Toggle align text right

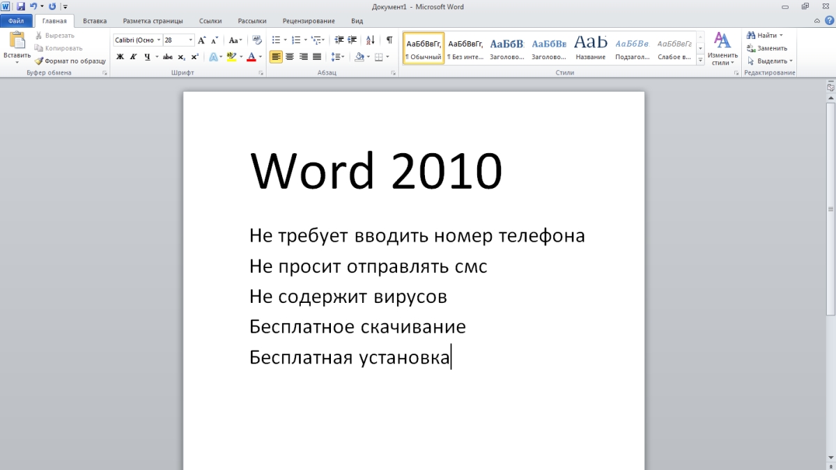303,57
